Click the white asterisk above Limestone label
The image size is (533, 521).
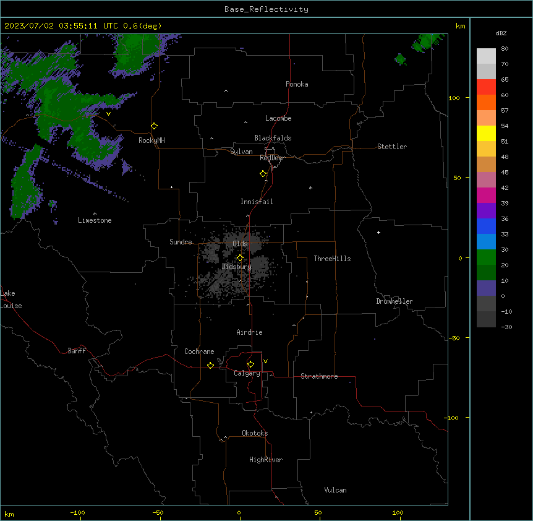pos(95,214)
